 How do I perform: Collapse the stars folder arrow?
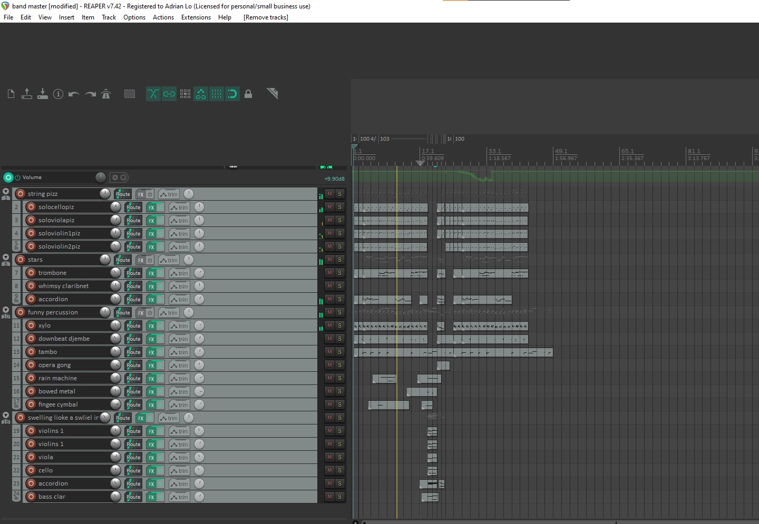pos(6,257)
